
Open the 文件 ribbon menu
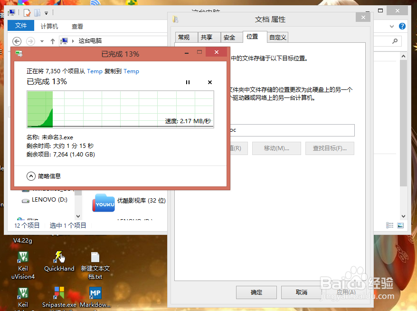pyautogui.click(x=21, y=26)
